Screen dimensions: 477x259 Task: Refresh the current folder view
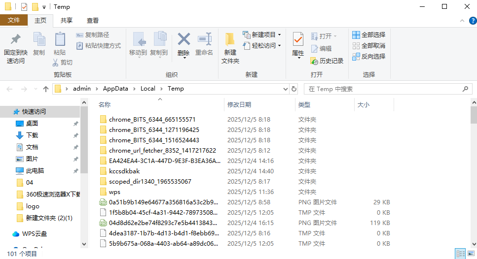[294, 89]
